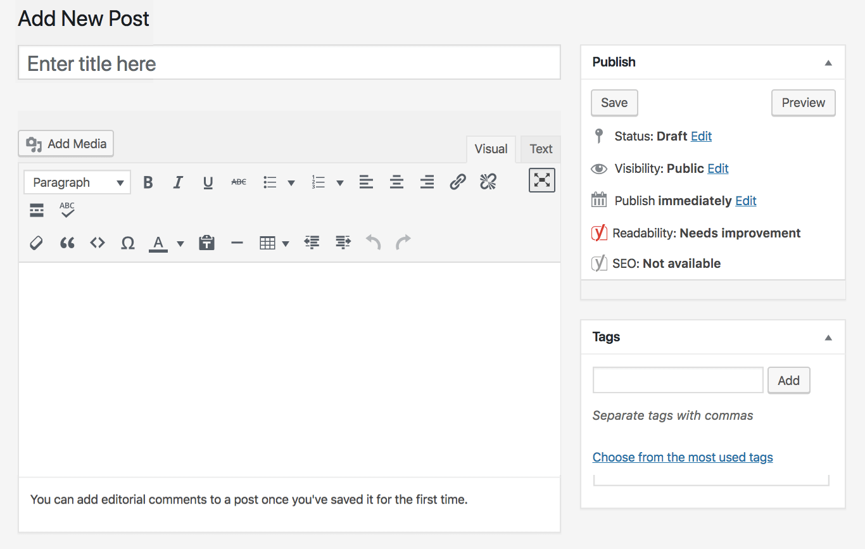Choose from the most used tags
The width and height of the screenshot is (865, 549).
[683, 457]
